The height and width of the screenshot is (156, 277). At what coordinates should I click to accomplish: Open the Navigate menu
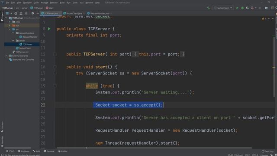pyautogui.click(x=27, y=3)
